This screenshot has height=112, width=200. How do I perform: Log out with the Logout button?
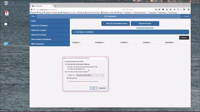185,16
